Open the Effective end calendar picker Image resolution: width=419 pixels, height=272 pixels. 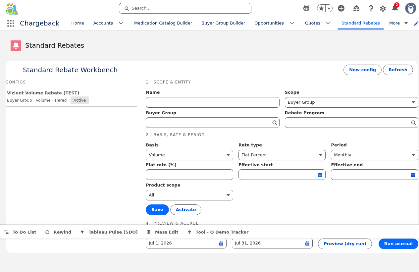click(413, 175)
